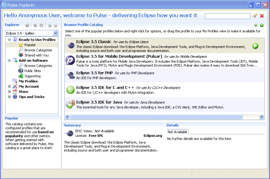Click the Ready to Use Profiles label
This screenshot has width=270, height=179.
[x=37, y=40]
